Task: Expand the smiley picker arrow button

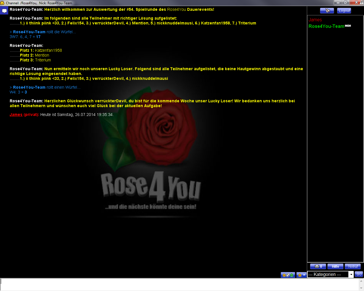Action: pos(301,275)
